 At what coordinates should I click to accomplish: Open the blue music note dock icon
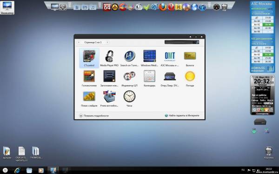[x=202, y=7]
